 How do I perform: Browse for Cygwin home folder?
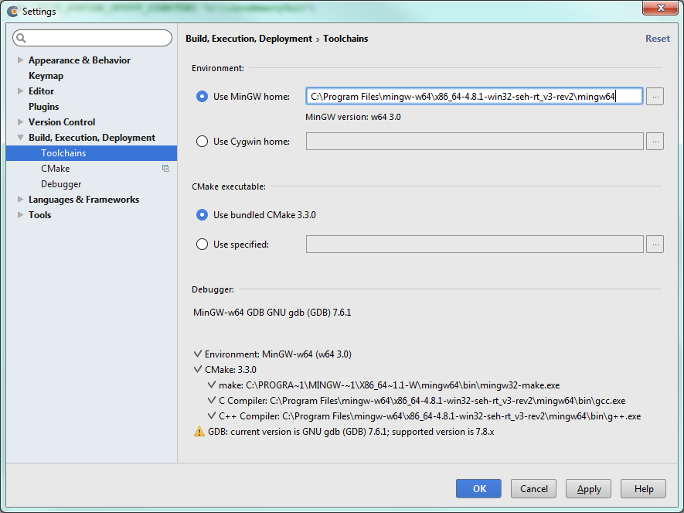[x=655, y=142]
